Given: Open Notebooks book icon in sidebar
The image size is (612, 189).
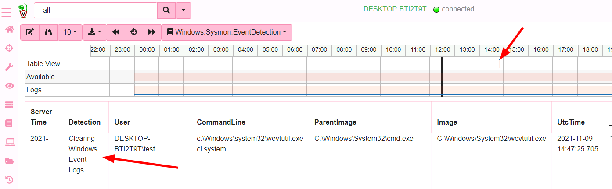Looking at the screenshot, I should tap(9, 123).
